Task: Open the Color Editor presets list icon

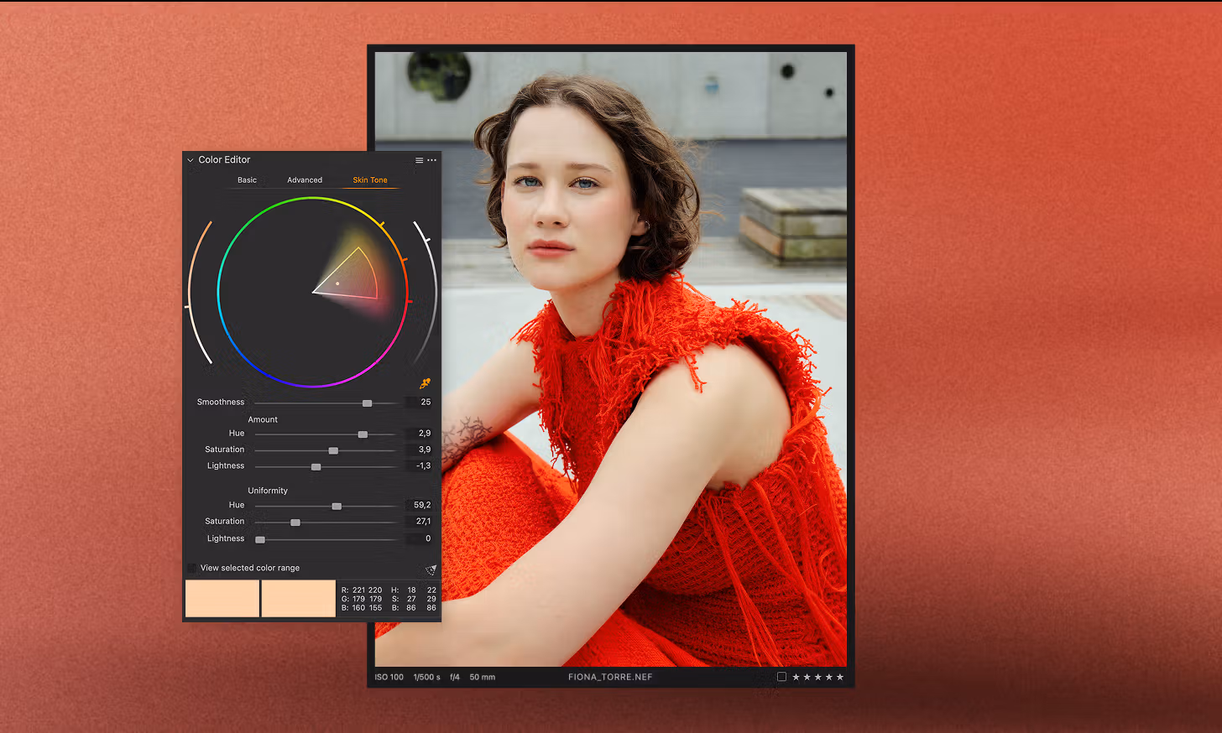Action: pos(419,160)
